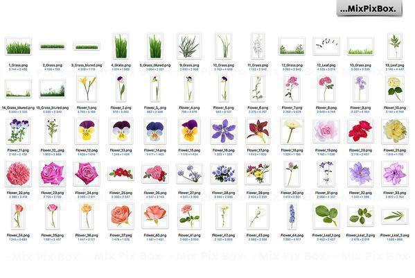Choose the 4_Grass.png tall grass thumbnail
This screenshot has width=415, height=278.
pos(121,46)
